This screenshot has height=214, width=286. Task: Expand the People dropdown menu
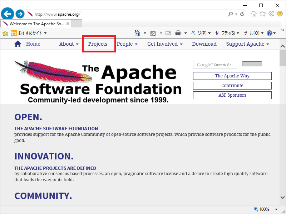tap(127, 44)
